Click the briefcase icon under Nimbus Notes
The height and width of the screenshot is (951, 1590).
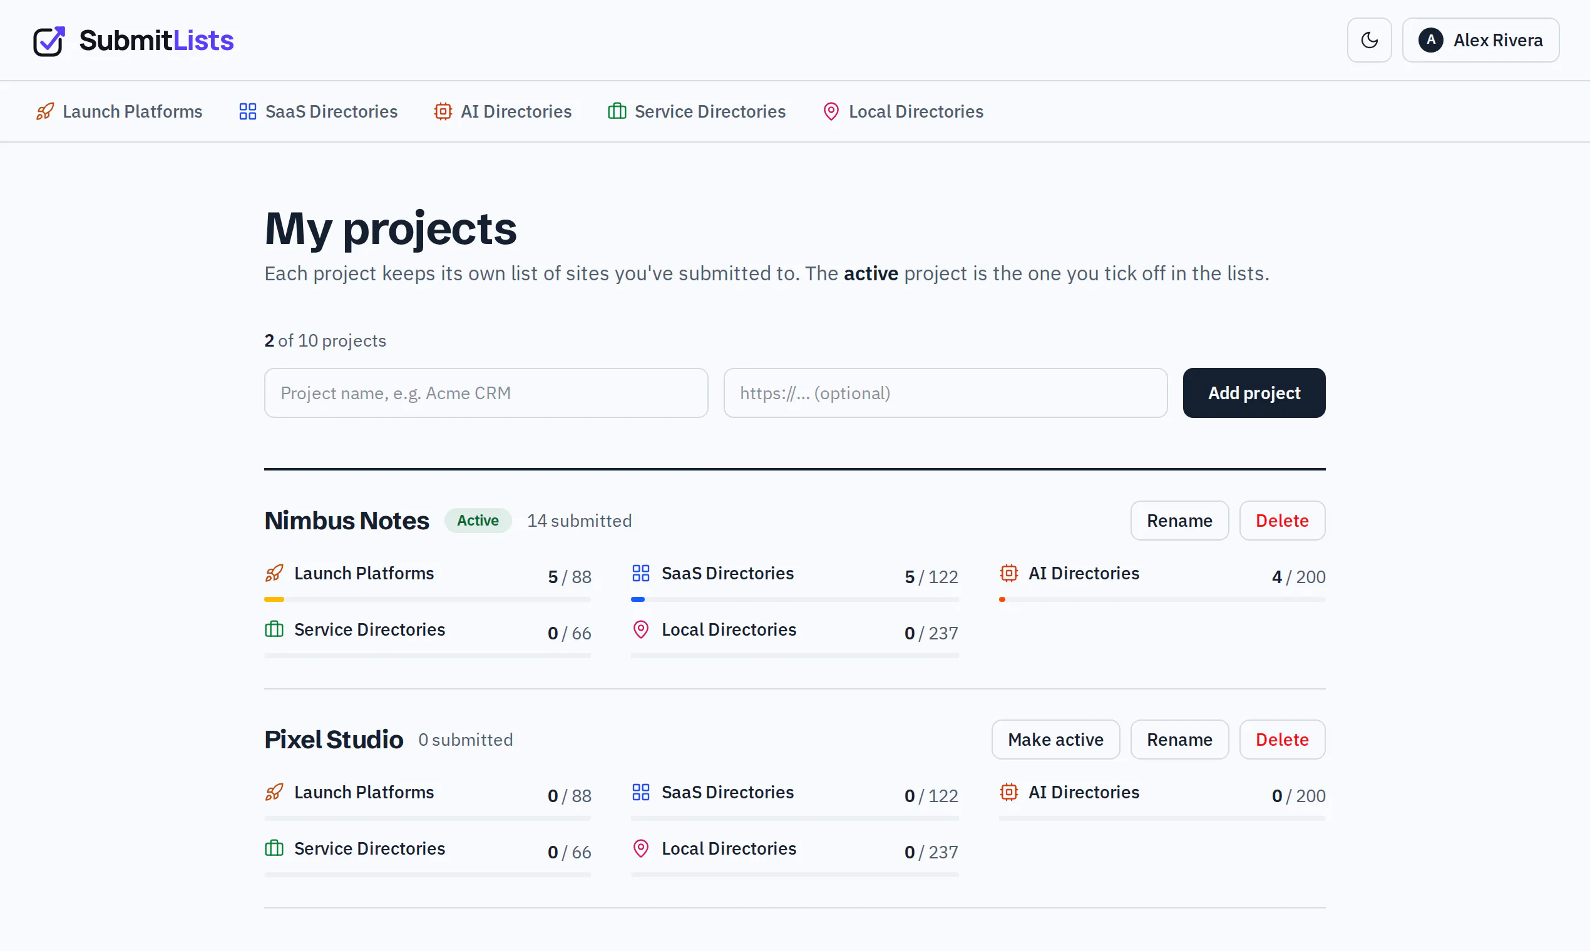pyautogui.click(x=274, y=629)
